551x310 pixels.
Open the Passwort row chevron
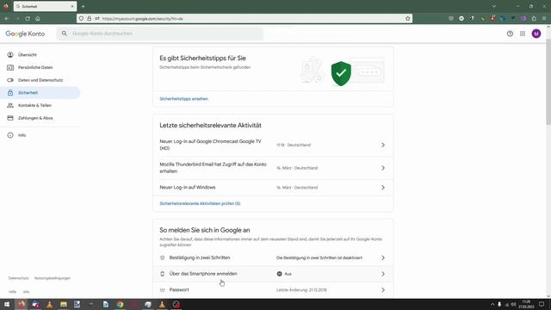[383, 290]
